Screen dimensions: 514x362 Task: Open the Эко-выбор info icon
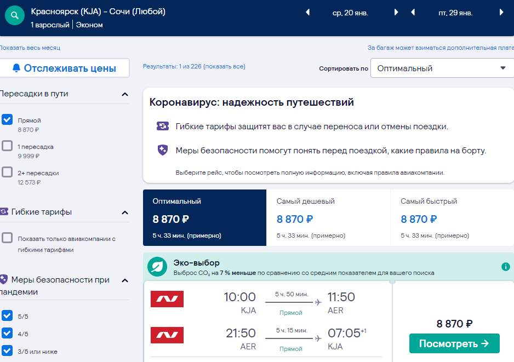coord(505,267)
